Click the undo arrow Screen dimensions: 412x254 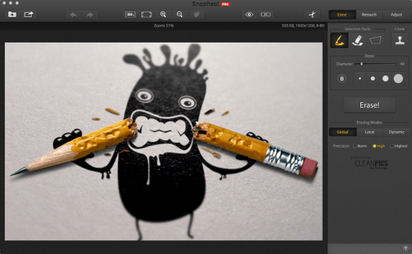pyautogui.click(x=73, y=14)
